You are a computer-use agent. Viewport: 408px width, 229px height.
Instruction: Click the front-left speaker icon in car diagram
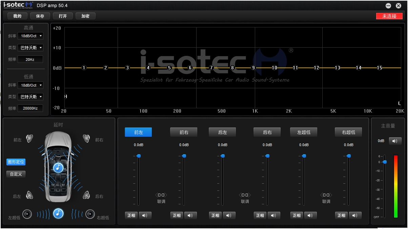coord(29,139)
